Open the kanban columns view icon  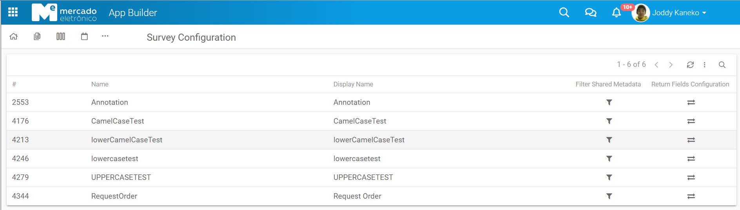coord(61,36)
